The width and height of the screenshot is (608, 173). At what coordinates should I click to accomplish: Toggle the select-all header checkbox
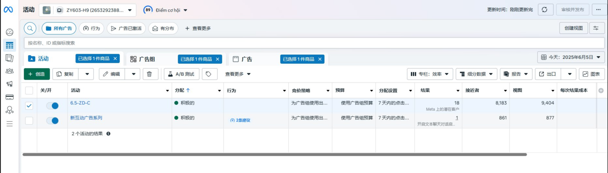(29, 90)
